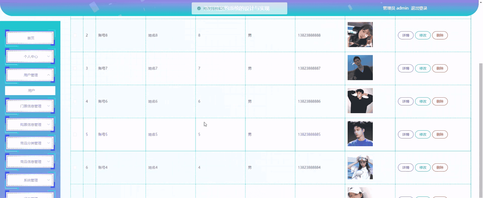Go to 首页 in the sidebar
Viewport: 483px width, 198px height.
coord(30,38)
